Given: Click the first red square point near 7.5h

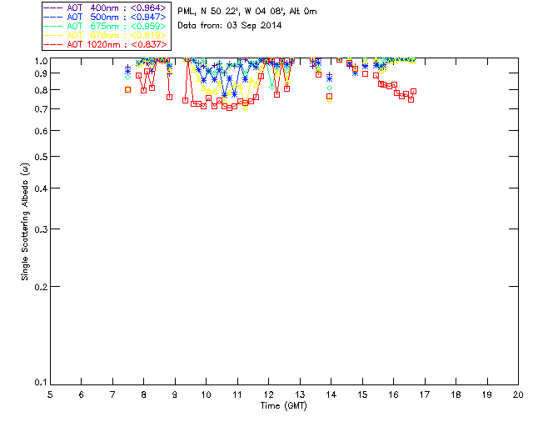Looking at the screenshot, I should pos(127,89).
